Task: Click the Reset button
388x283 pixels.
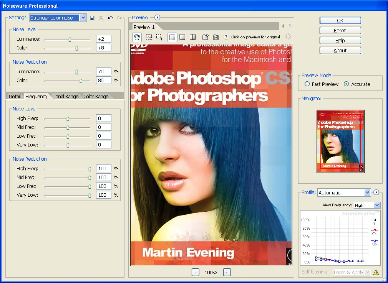Action: click(x=340, y=30)
